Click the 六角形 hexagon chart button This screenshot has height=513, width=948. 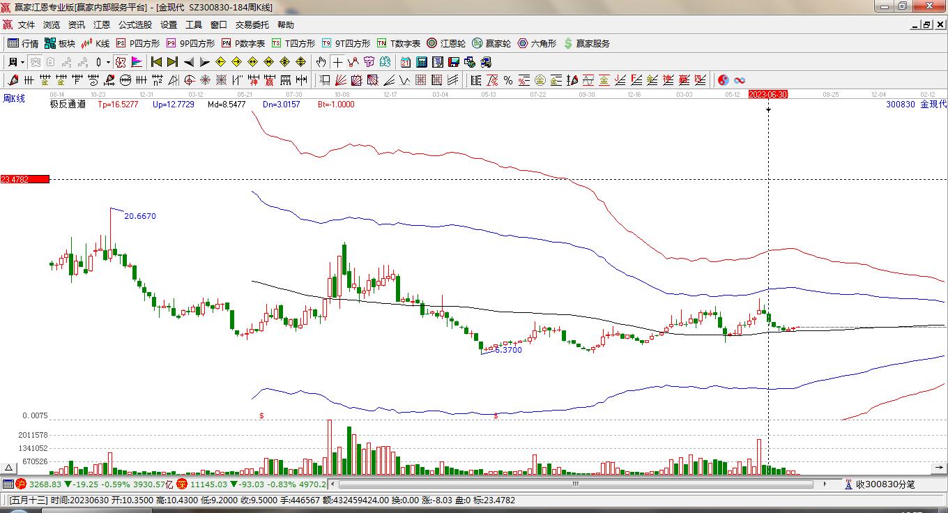(x=537, y=43)
